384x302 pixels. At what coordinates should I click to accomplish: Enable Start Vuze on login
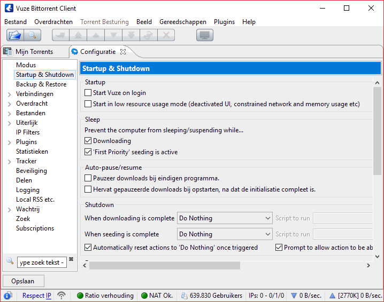pos(88,93)
